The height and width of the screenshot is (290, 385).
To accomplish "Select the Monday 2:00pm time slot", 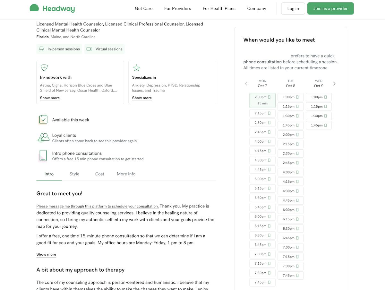I will [x=262, y=100].
